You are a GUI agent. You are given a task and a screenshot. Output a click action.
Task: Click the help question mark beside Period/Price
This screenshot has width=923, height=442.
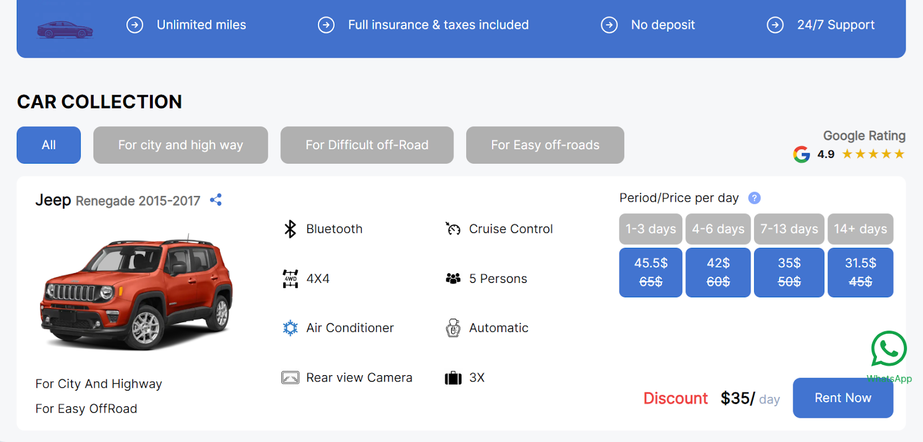coord(754,198)
